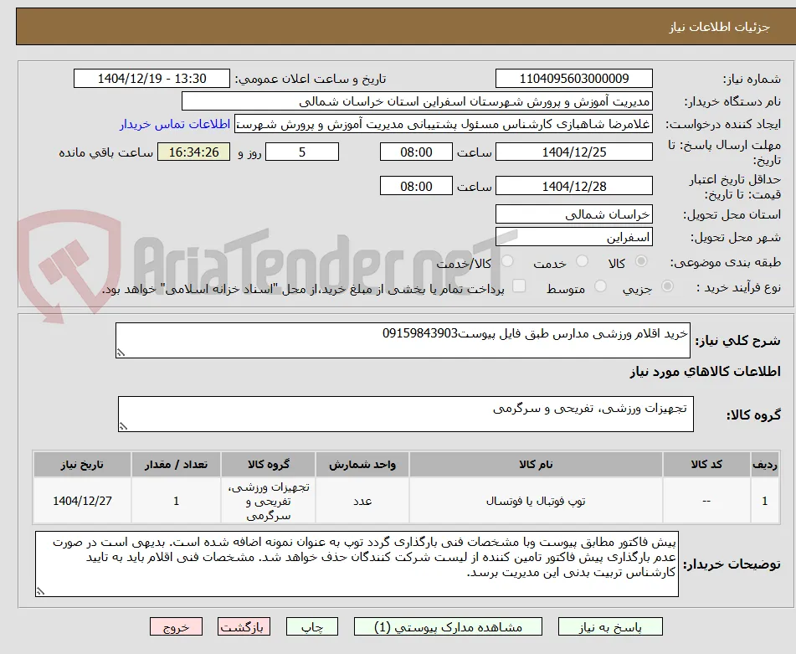Click the اطلاعات کالاهای مورد نیاز heading

[x=705, y=372]
